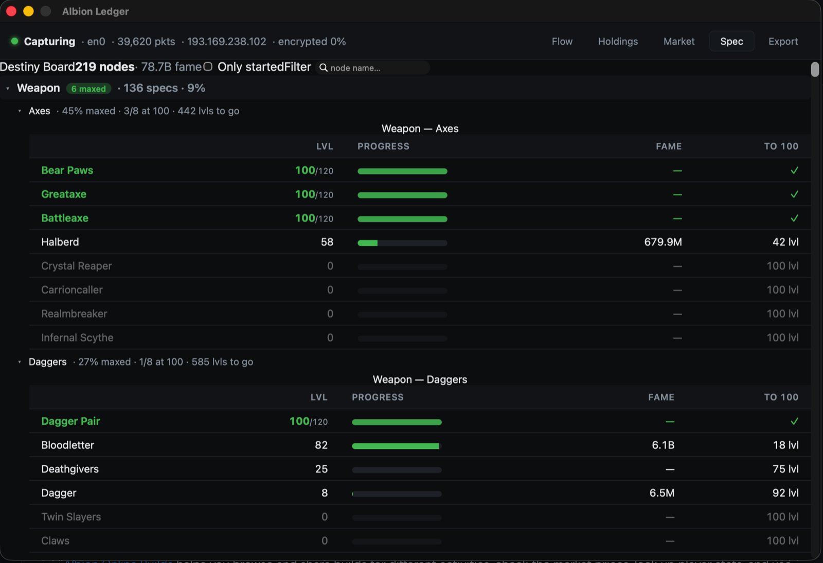The width and height of the screenshot is (823, 563).
Task: Focus the node name filter field
Action: (373, 68)
